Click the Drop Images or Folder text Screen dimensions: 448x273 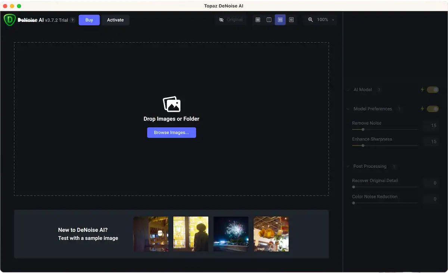171,119
